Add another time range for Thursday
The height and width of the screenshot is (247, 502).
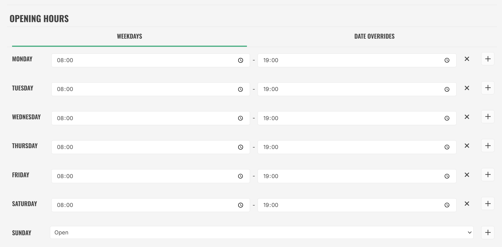(488, 146)
